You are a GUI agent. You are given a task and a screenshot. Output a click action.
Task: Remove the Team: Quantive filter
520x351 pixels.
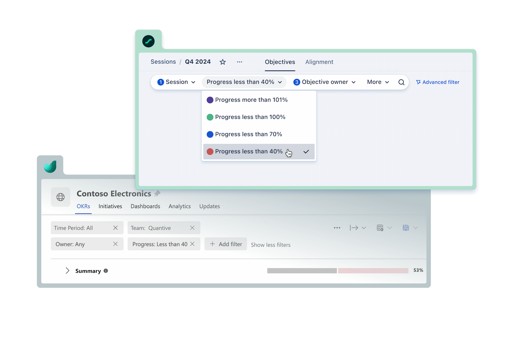[x=192, y=228]
